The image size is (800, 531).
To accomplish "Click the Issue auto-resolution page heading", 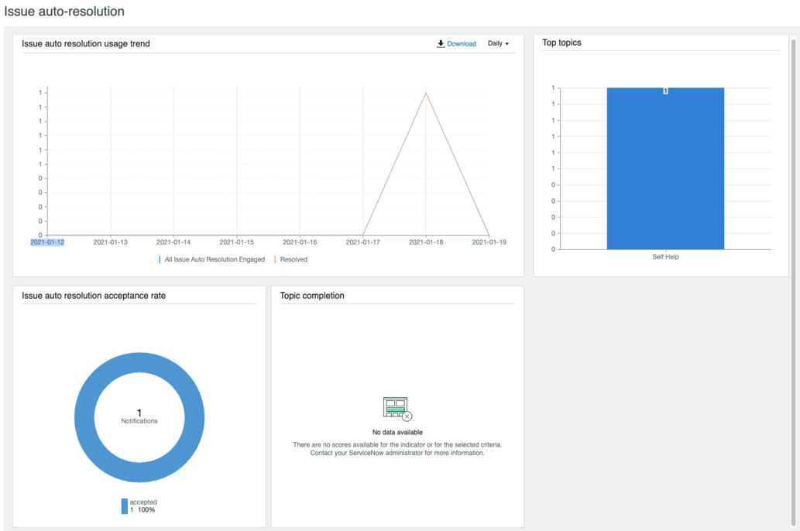I will point(64,11).
